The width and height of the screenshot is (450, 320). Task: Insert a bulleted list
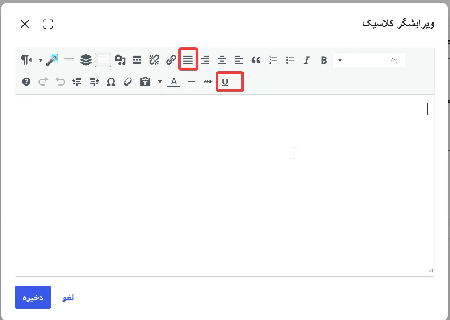(290, 60)
